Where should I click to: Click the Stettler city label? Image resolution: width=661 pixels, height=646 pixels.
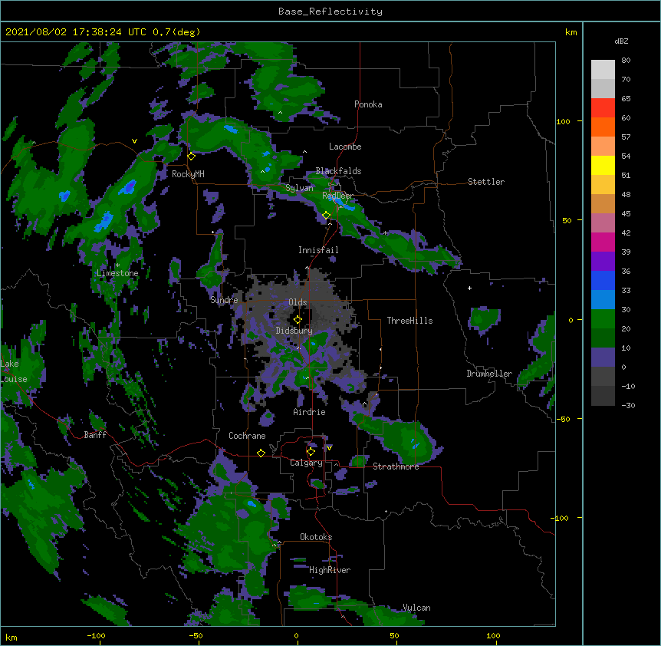(x=486, y=182)
